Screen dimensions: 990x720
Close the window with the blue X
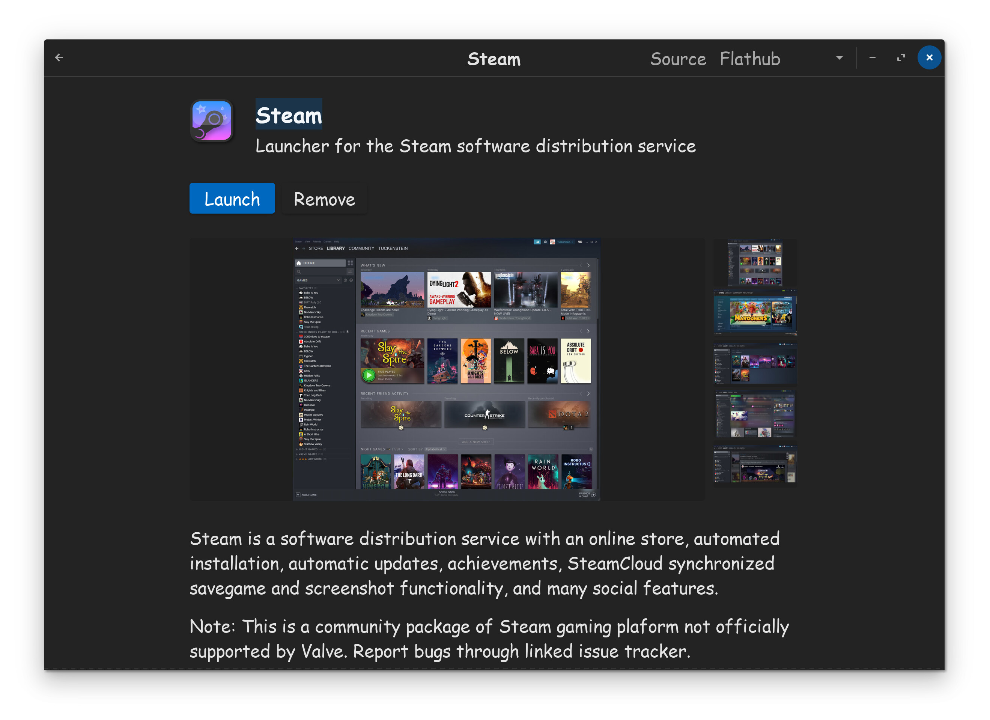point(929,58)
